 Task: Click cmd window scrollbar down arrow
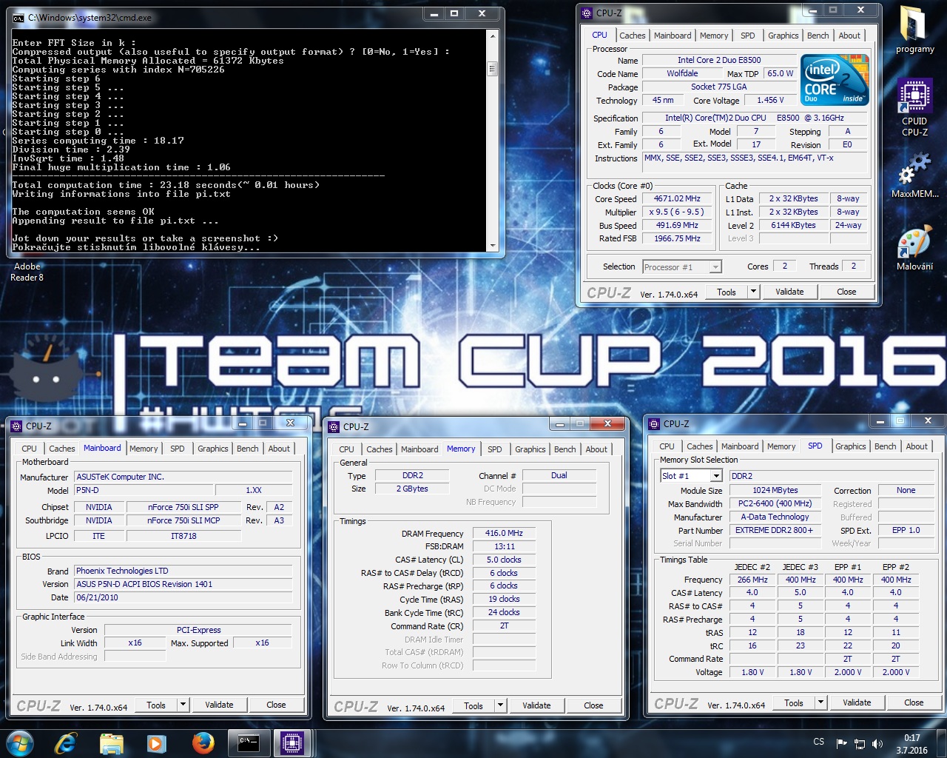point(493,245)
